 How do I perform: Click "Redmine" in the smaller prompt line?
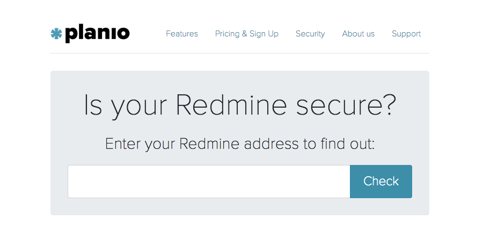pos(209,144)
